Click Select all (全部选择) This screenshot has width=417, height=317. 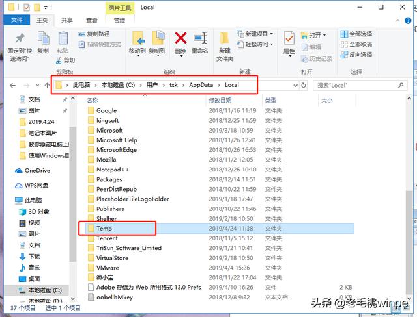tap(356, 34)
